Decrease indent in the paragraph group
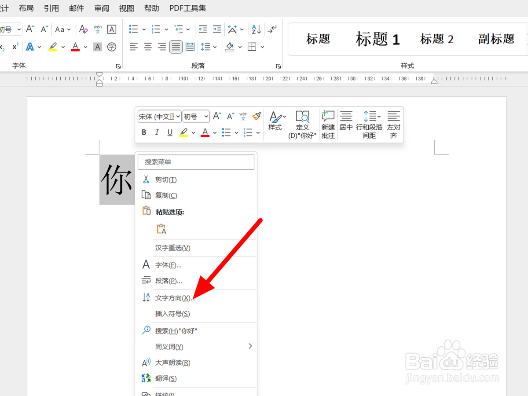The width and height of the screenshot is (528, 396). (x=203, y=29)
